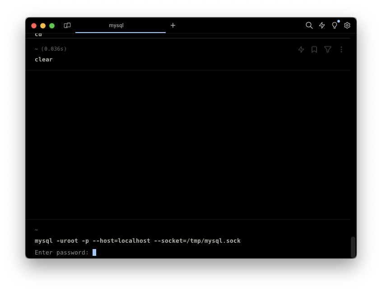
Task: Select the partially visible cd block
Action: coord(38,35)
